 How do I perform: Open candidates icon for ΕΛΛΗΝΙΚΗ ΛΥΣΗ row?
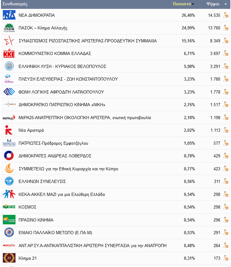(x=226, y=66)
